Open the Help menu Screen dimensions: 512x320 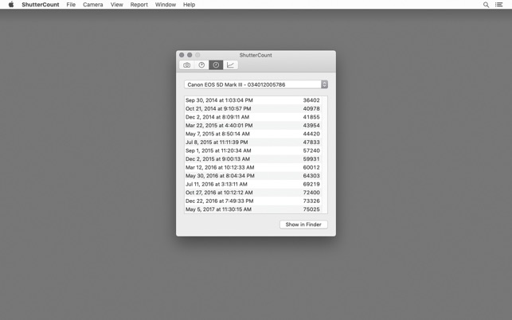point(189,5)
